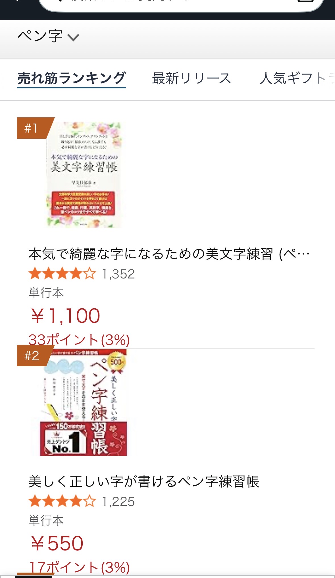
Task: Tap the ¥550 price
Action: pos(57,543)
